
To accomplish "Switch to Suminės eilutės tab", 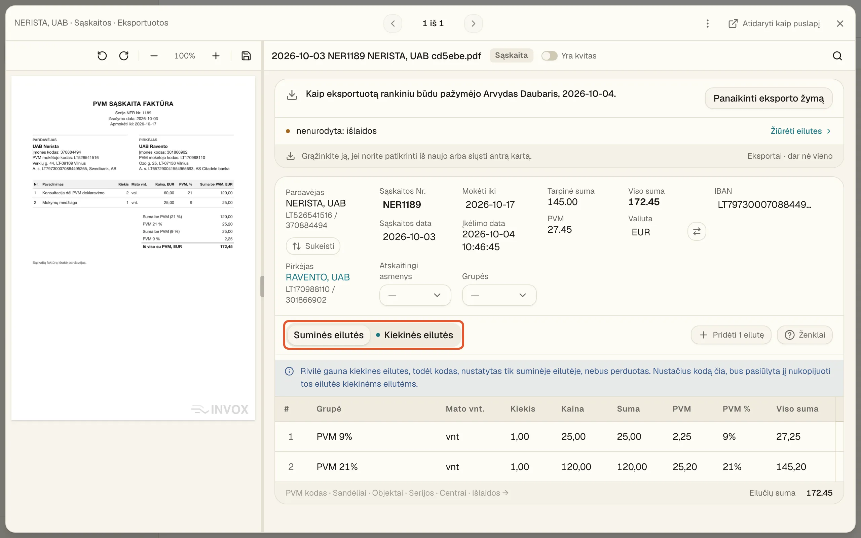I will tap(328, 335).
